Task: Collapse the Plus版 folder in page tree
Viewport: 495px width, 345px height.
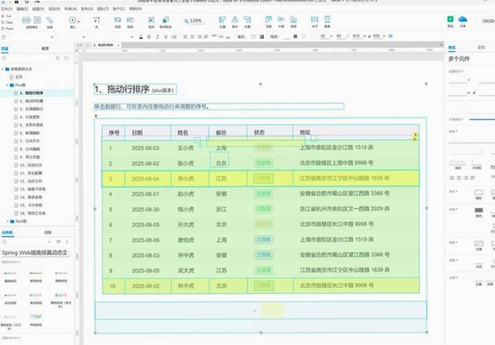Action: (7, 85)
